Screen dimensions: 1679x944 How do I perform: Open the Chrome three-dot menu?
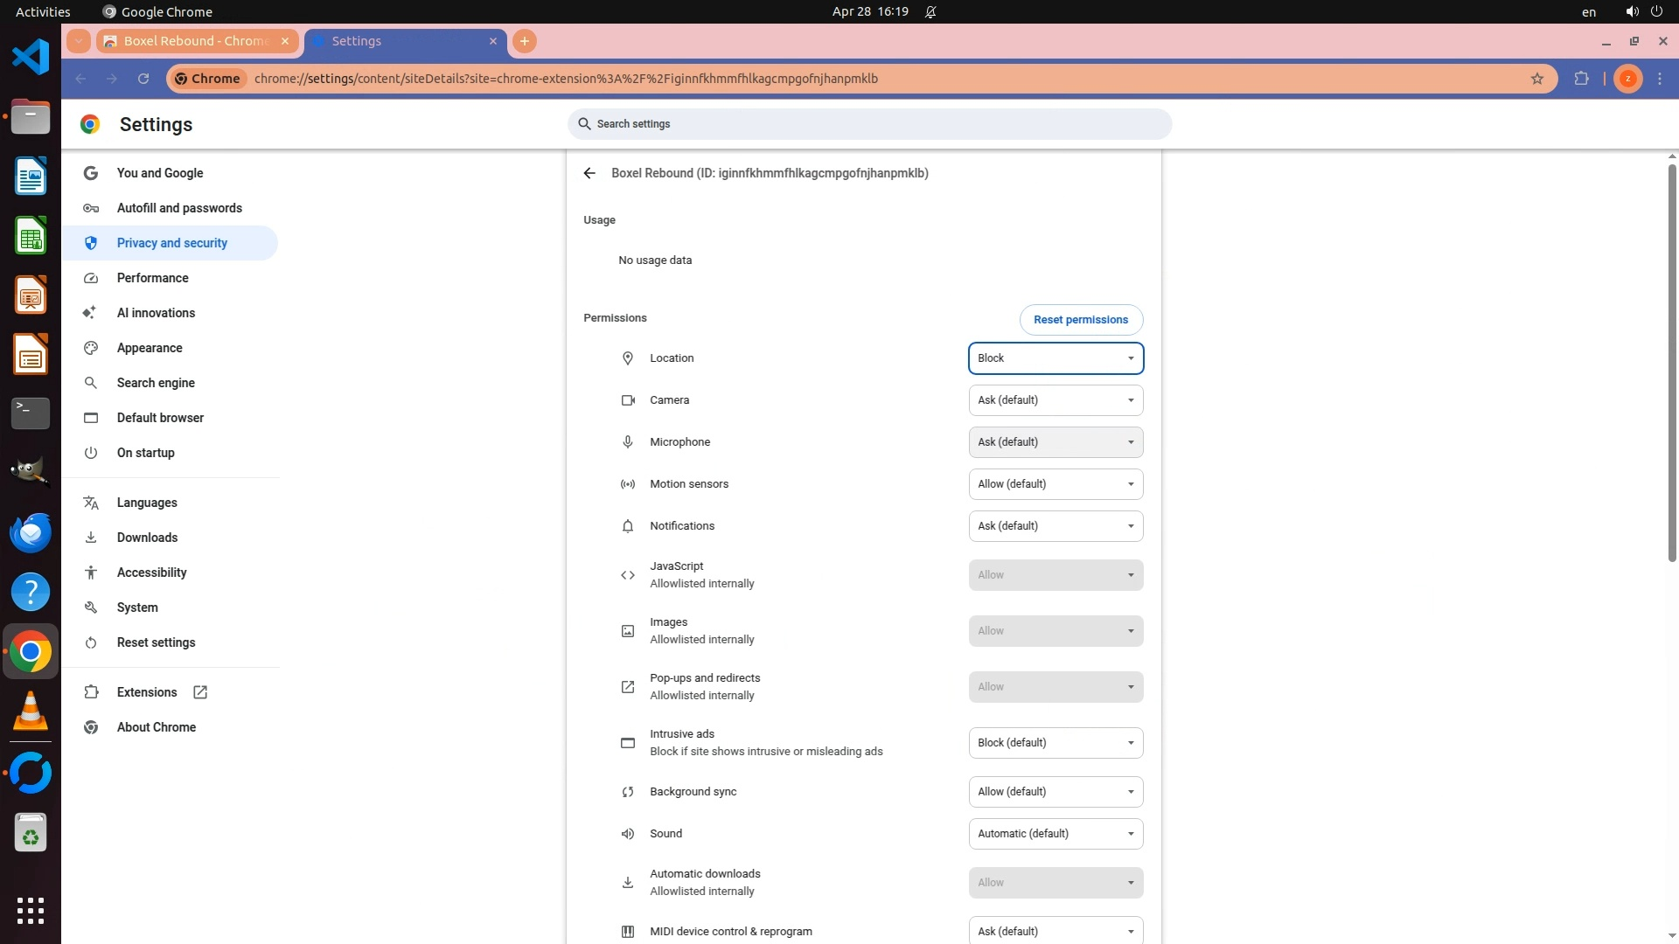tap(1660, 79)
